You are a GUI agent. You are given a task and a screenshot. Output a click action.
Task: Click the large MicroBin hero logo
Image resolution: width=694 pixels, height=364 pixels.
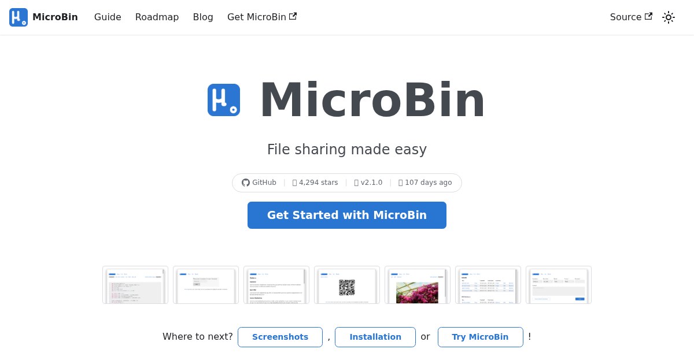click(x=224, y=100)
